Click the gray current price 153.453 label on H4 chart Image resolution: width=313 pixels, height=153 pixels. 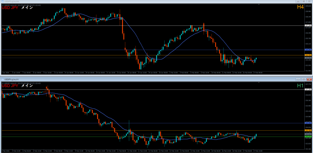[308, 58]
